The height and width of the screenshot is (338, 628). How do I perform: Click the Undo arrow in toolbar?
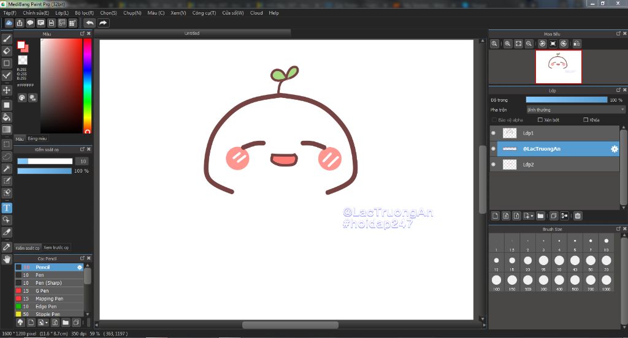[90, 23]
